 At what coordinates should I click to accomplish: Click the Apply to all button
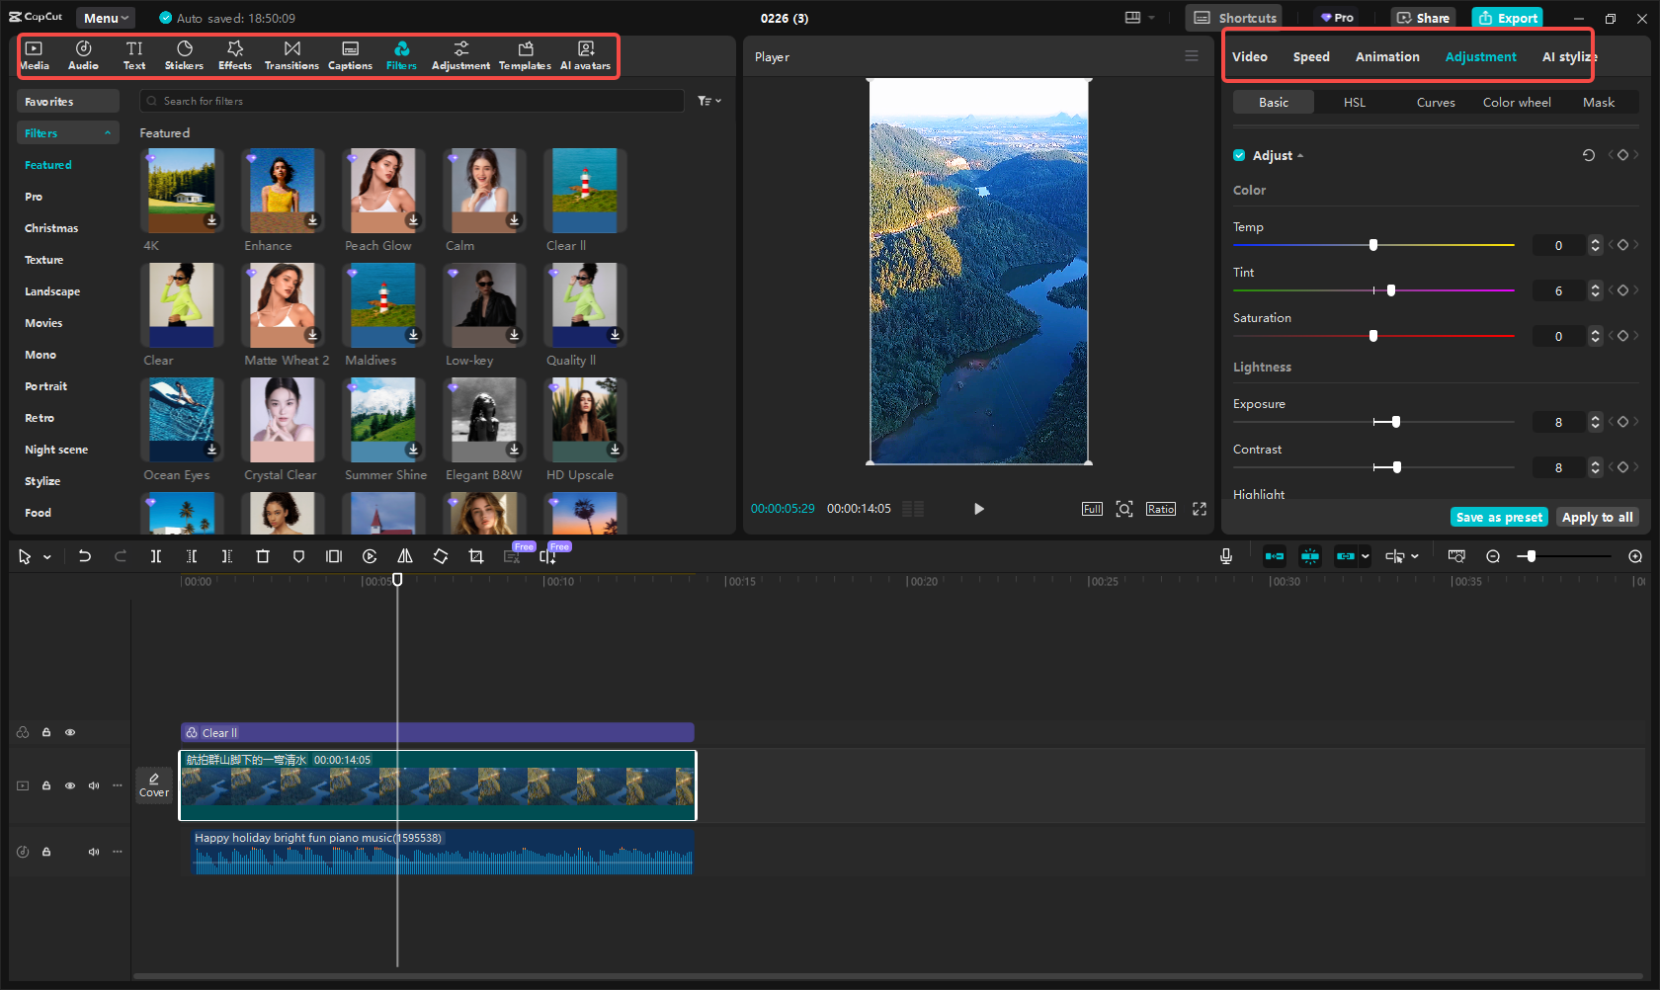(x=1597, y=517)
